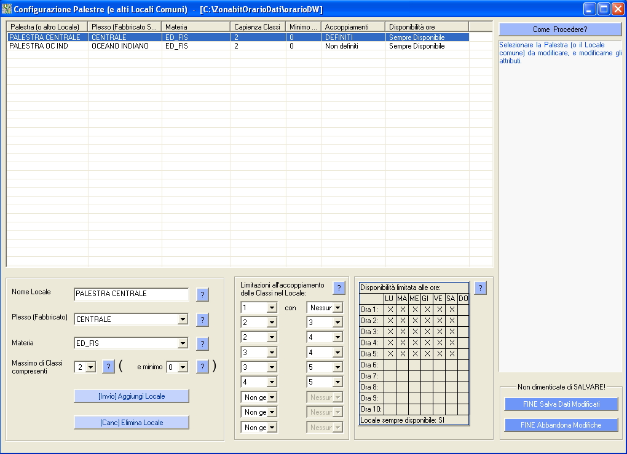Open sixth-row left pairing dropdown showing 4
This screenshot has height=454, width=627.
272,382
